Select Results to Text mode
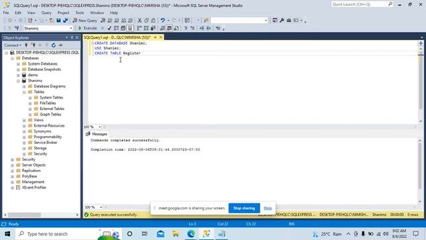This screenshot has height=240, width=426. coord(162,28)
